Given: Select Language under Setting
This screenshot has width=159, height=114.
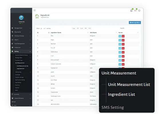Looking at the screenshot, I should point(18,75).
